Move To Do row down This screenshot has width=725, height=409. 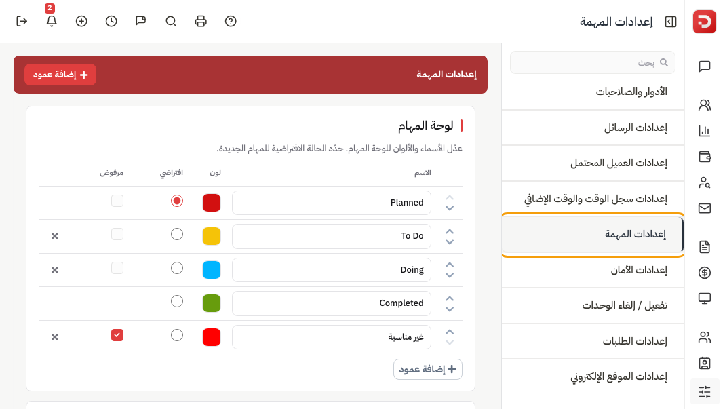[450, 242]
